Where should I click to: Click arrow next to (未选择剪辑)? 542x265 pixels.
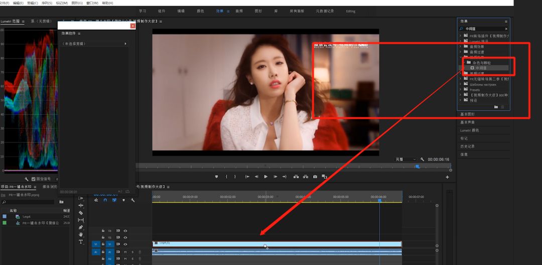click(125, 44)
